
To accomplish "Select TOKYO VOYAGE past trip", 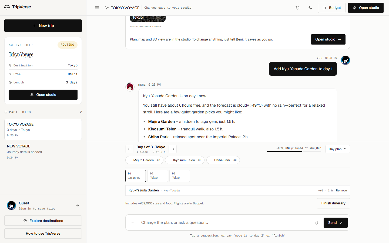I will click(x=43, y=130).
